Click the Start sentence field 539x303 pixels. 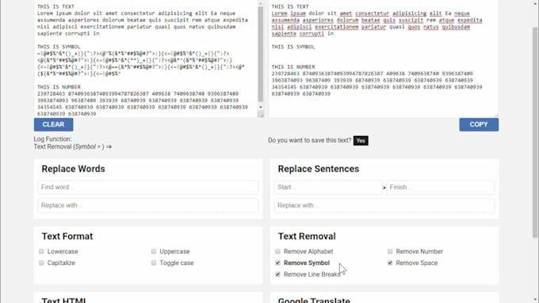[328, 187]
